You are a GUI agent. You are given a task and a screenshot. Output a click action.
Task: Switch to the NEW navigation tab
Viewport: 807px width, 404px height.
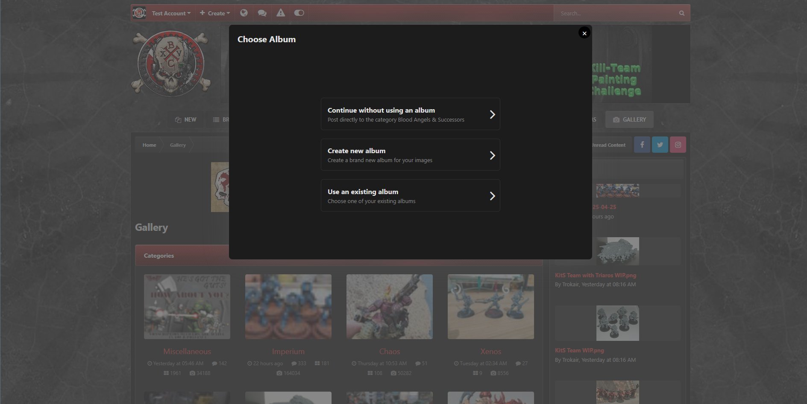tap(186, 119)
